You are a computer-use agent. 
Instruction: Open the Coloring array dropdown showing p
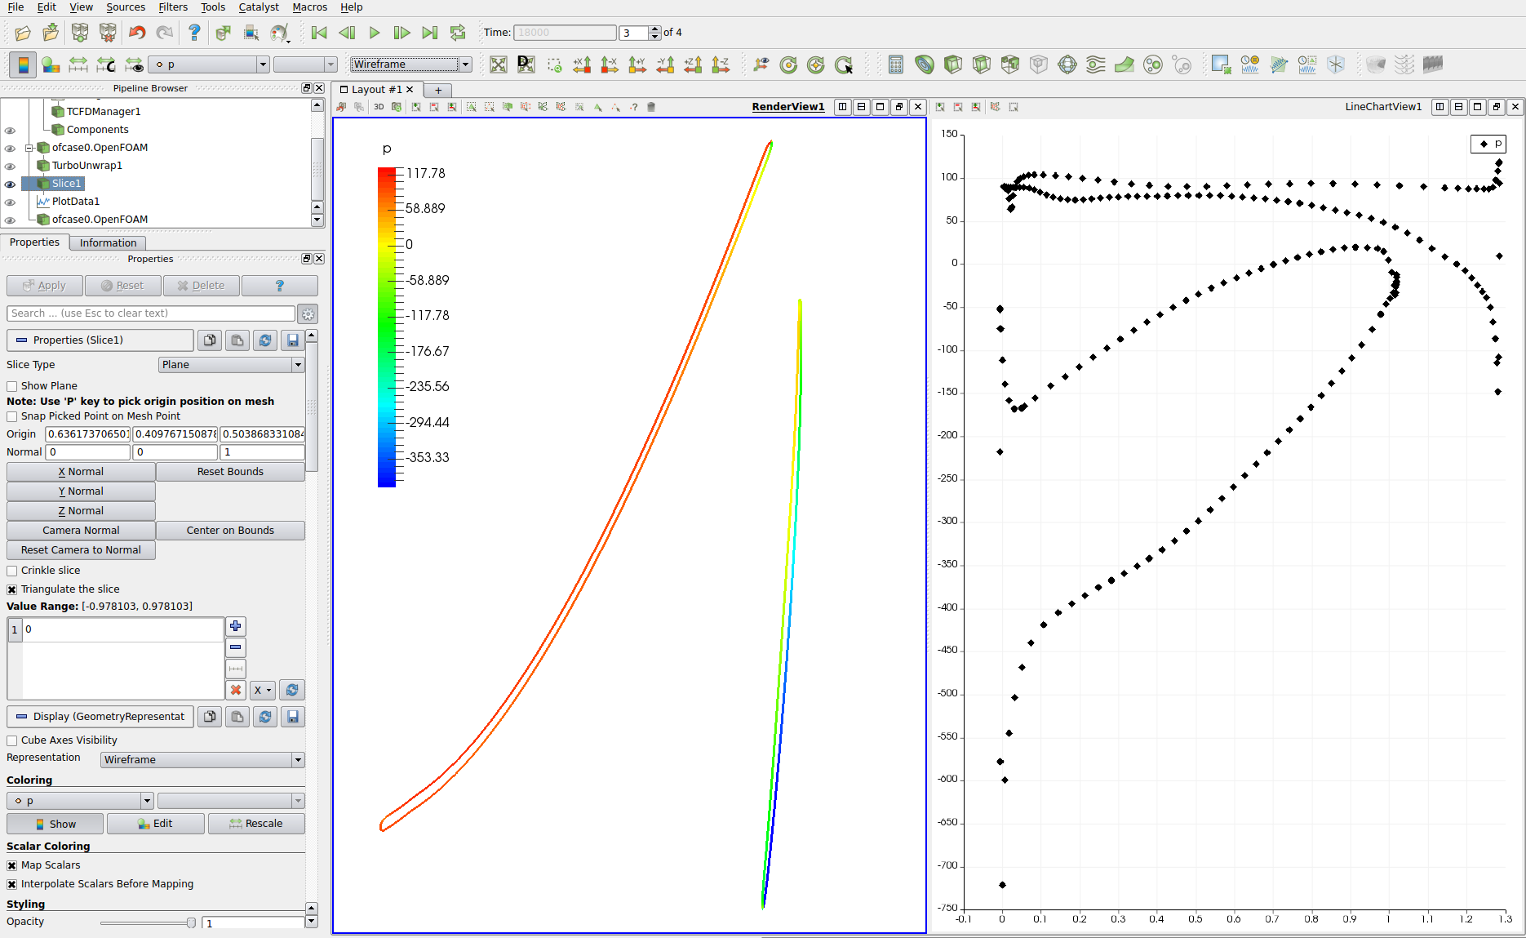pos(80,801)
